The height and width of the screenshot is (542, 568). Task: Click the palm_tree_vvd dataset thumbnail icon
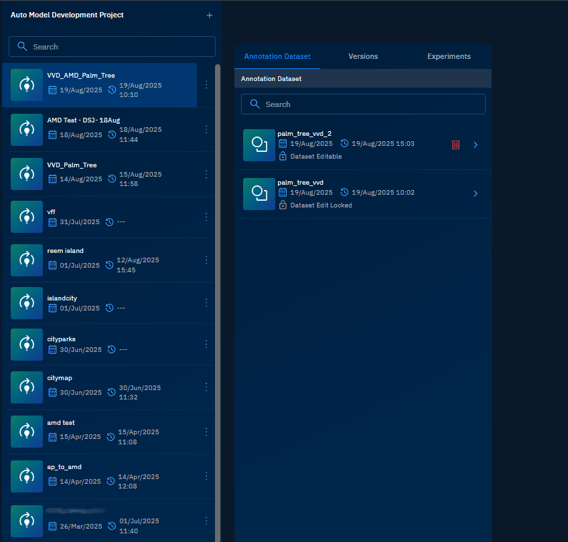coord(259,193)
